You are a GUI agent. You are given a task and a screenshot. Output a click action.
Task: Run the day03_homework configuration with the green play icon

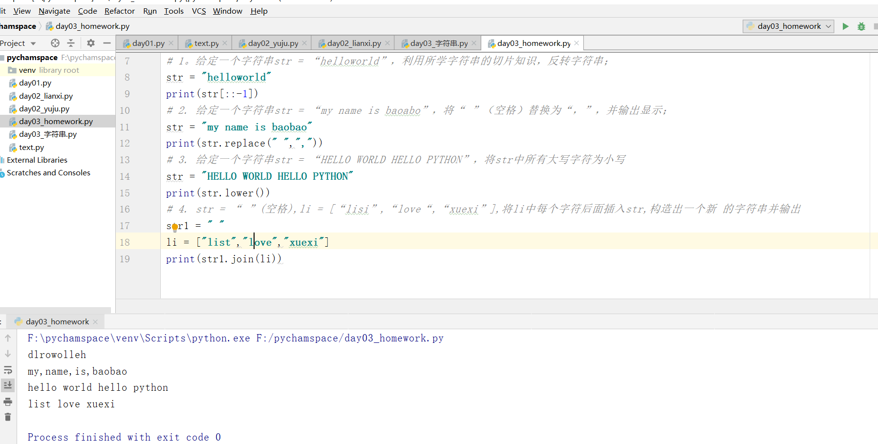coord(846,26)
